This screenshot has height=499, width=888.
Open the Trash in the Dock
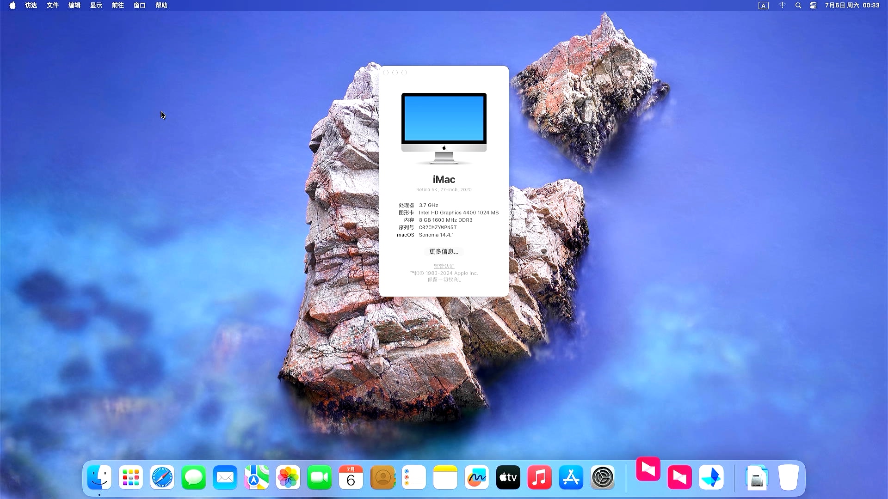(x=789, y=478)
